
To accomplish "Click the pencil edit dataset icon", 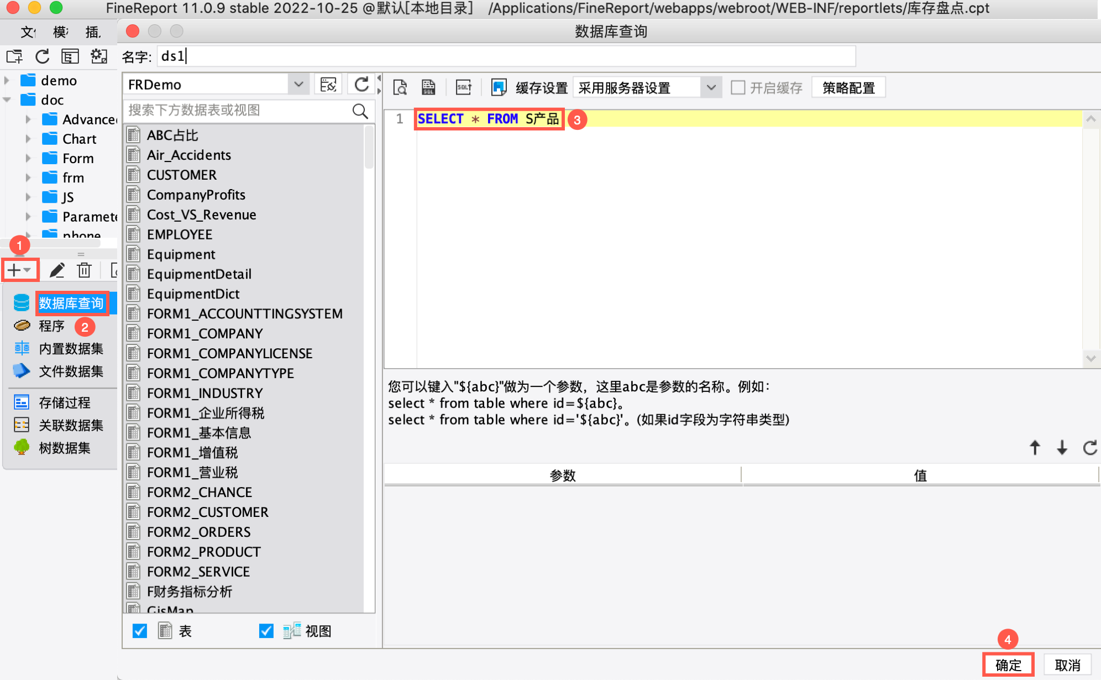I will (57, 270).
